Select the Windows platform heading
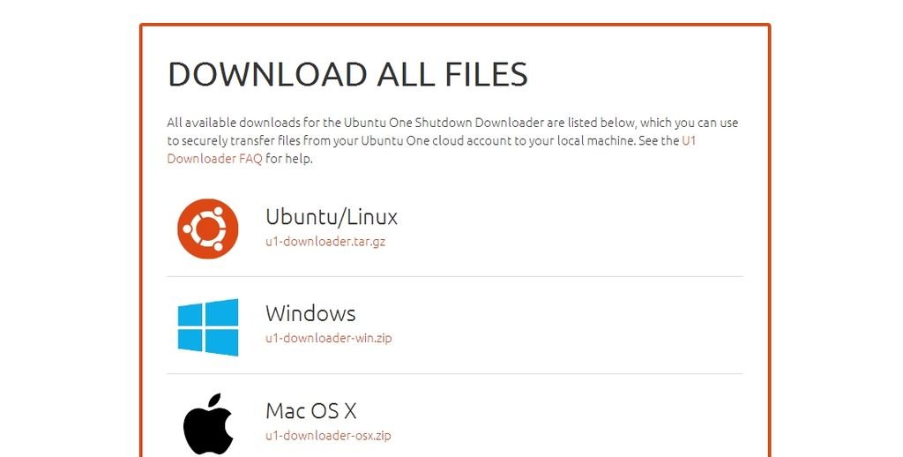903x457 pixels. click(x=310, y=313)
